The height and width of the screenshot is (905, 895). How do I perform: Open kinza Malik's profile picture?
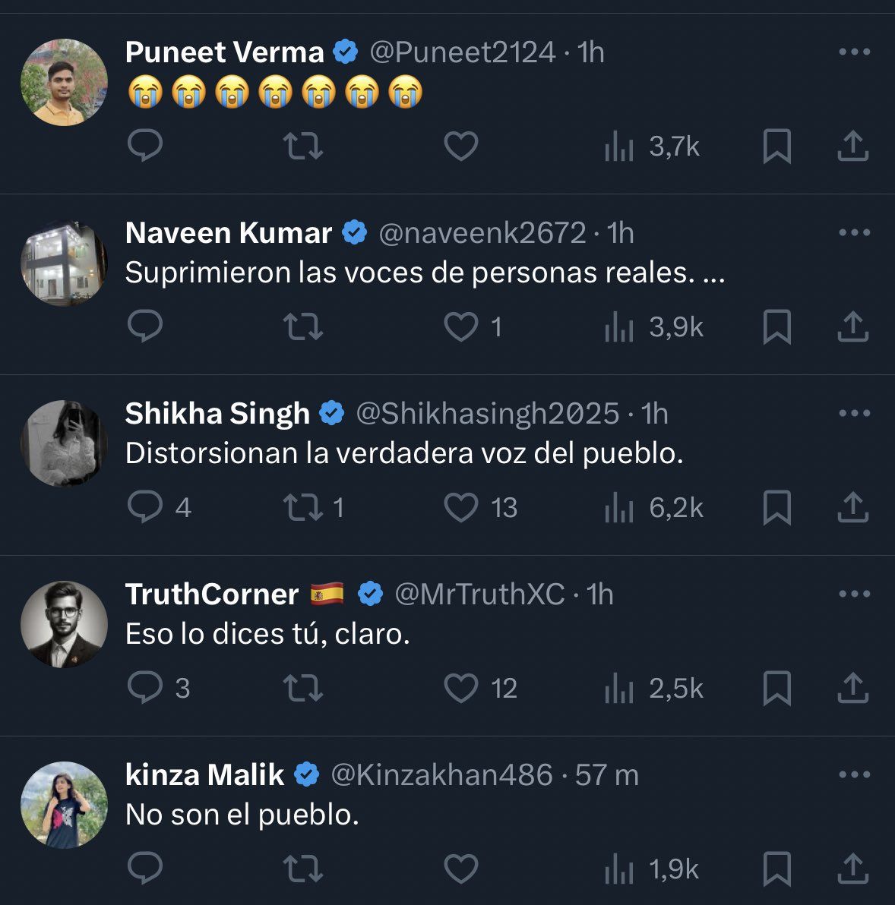[x=64, y=805]
